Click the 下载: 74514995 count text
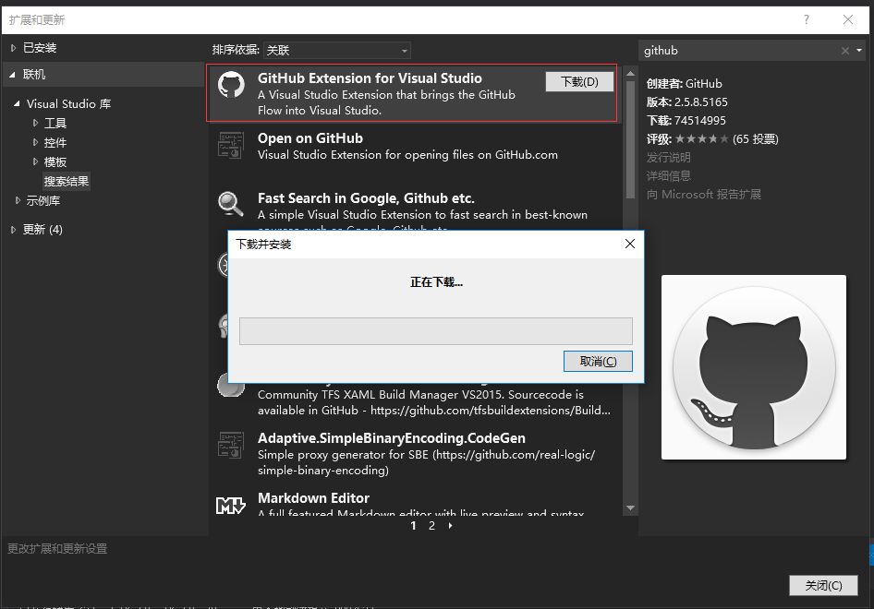 (686, 120)
